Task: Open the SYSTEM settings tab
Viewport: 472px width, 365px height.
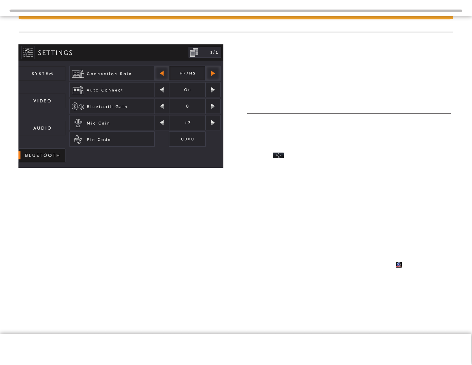Action: pyautogui.click(x=42, y=74)
